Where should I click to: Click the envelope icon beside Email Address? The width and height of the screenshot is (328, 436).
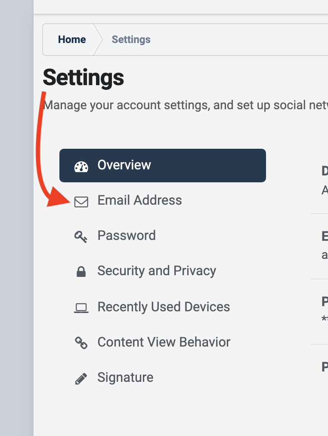(x=81, y=200)
